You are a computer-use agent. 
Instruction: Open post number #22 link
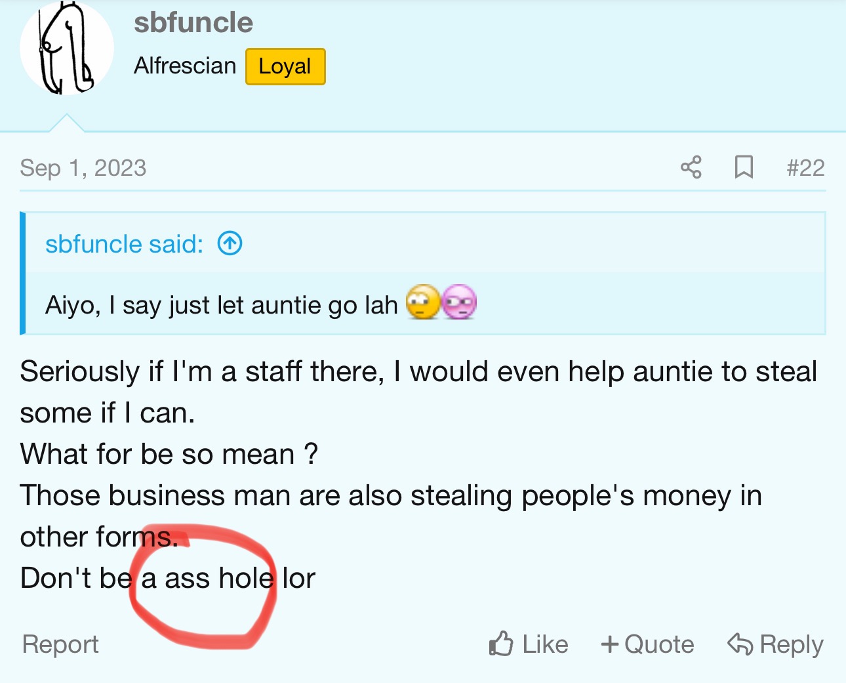(x=805, y=168)
